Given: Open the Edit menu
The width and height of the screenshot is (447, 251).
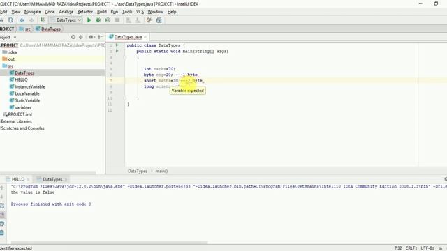Looking at the screenshot, I should (x=3, y=12).
